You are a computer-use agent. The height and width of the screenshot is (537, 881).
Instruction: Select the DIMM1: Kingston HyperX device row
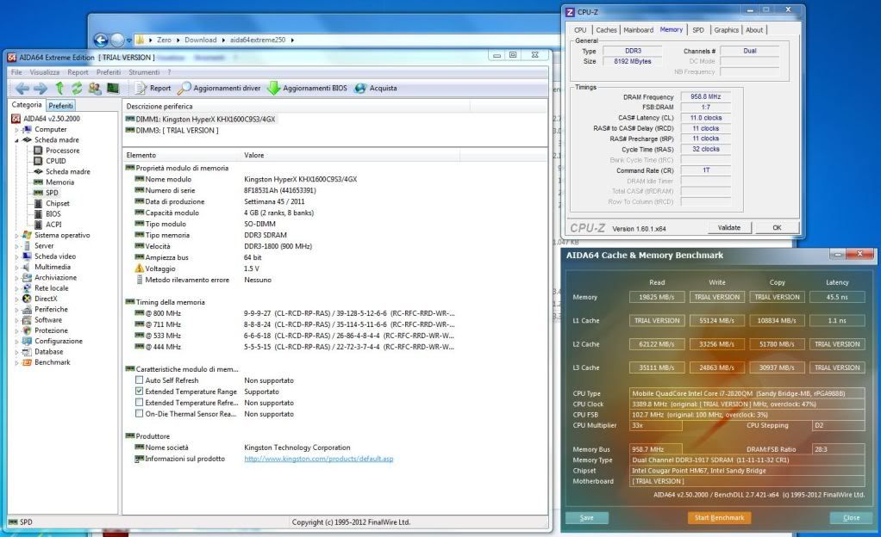(200, 120)
